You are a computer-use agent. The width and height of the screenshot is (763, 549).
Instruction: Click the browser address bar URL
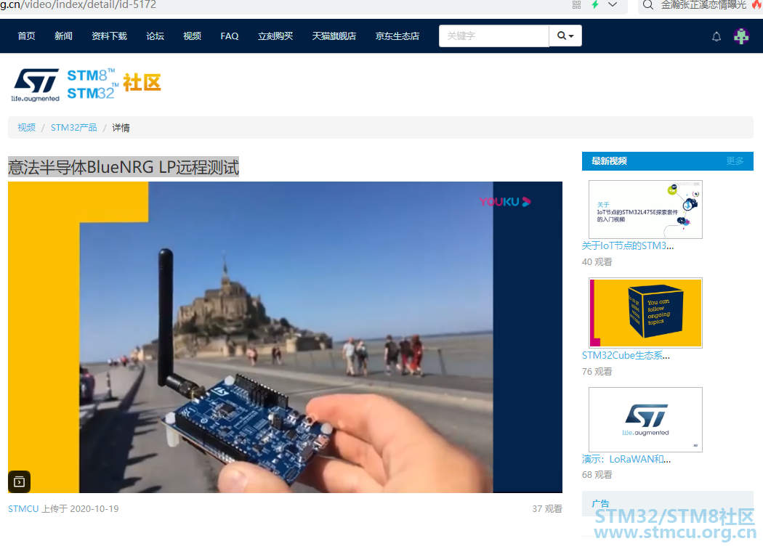78,5
